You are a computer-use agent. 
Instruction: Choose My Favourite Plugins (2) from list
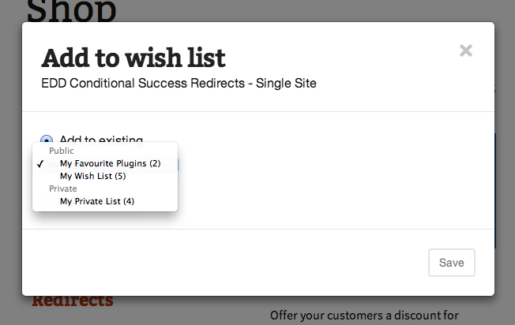[x=110, y=163]
